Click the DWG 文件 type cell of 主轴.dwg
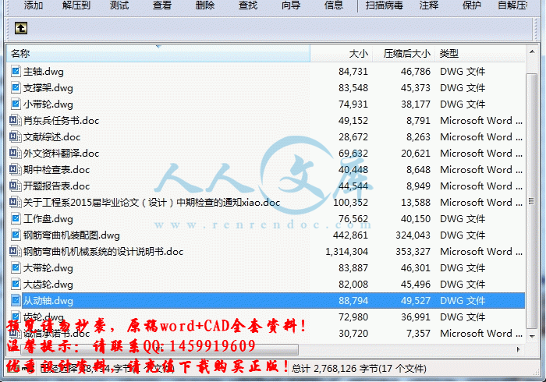 click(x=463, y=72)
